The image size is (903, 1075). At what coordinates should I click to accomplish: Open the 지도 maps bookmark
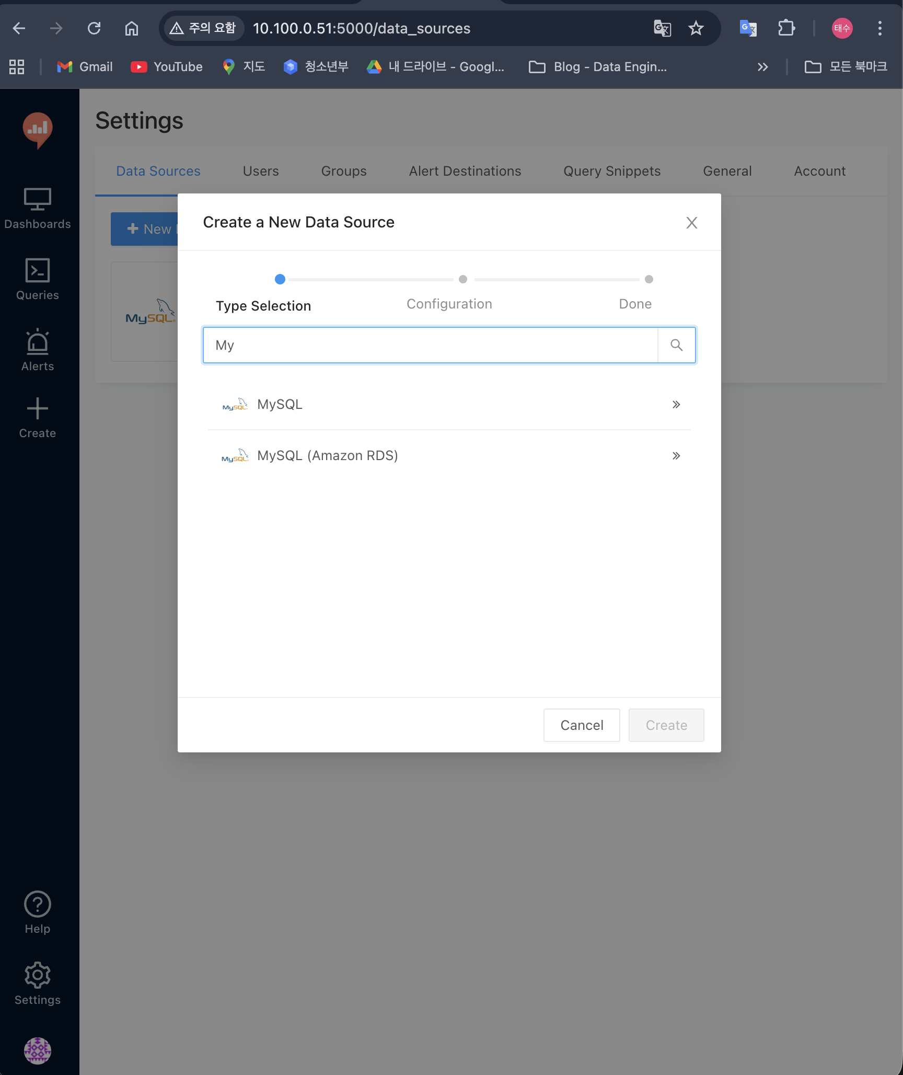244,67
